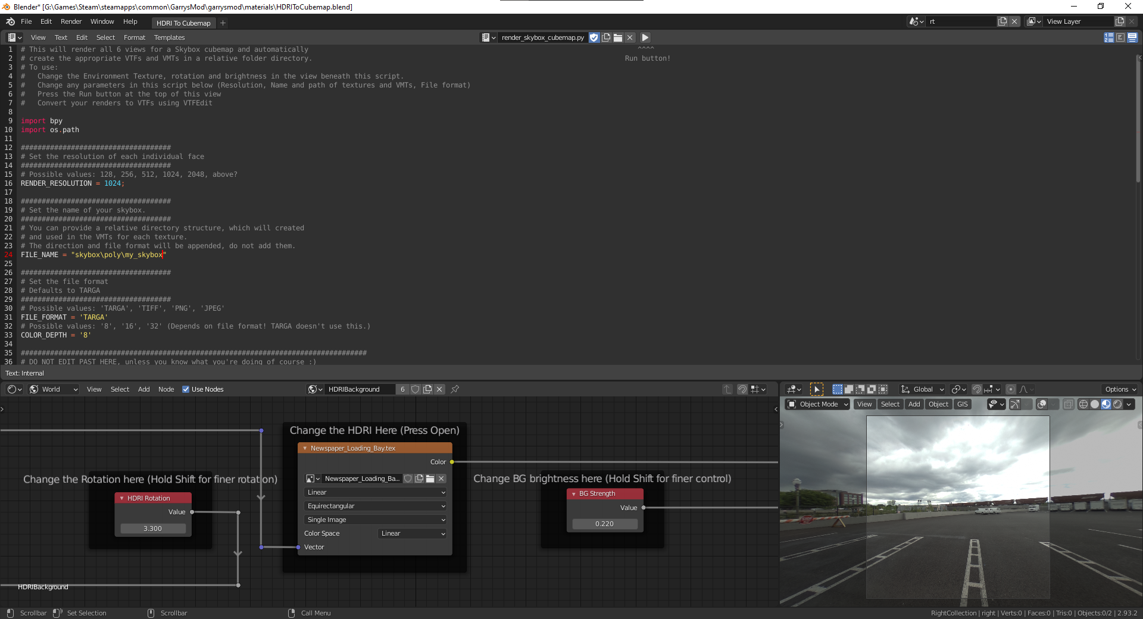
Task: Switch viewport to rendered shading
Action: click(x=1117, y=404)
